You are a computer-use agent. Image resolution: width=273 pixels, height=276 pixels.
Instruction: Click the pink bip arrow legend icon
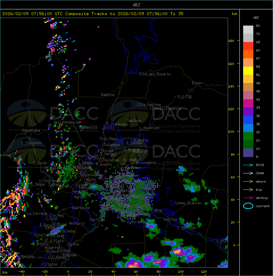click(248, 189)
